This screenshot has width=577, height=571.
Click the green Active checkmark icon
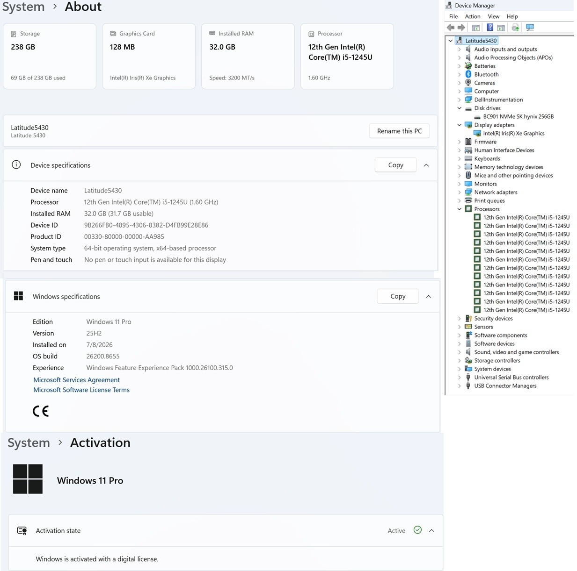point(417,530)
